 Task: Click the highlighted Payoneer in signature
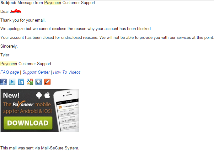click(x=9, y=64)
